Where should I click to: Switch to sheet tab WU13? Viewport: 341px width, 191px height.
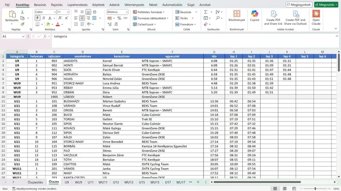(128, 182)
